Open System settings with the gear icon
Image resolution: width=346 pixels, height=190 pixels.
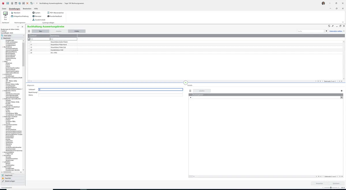click(36, 13)
